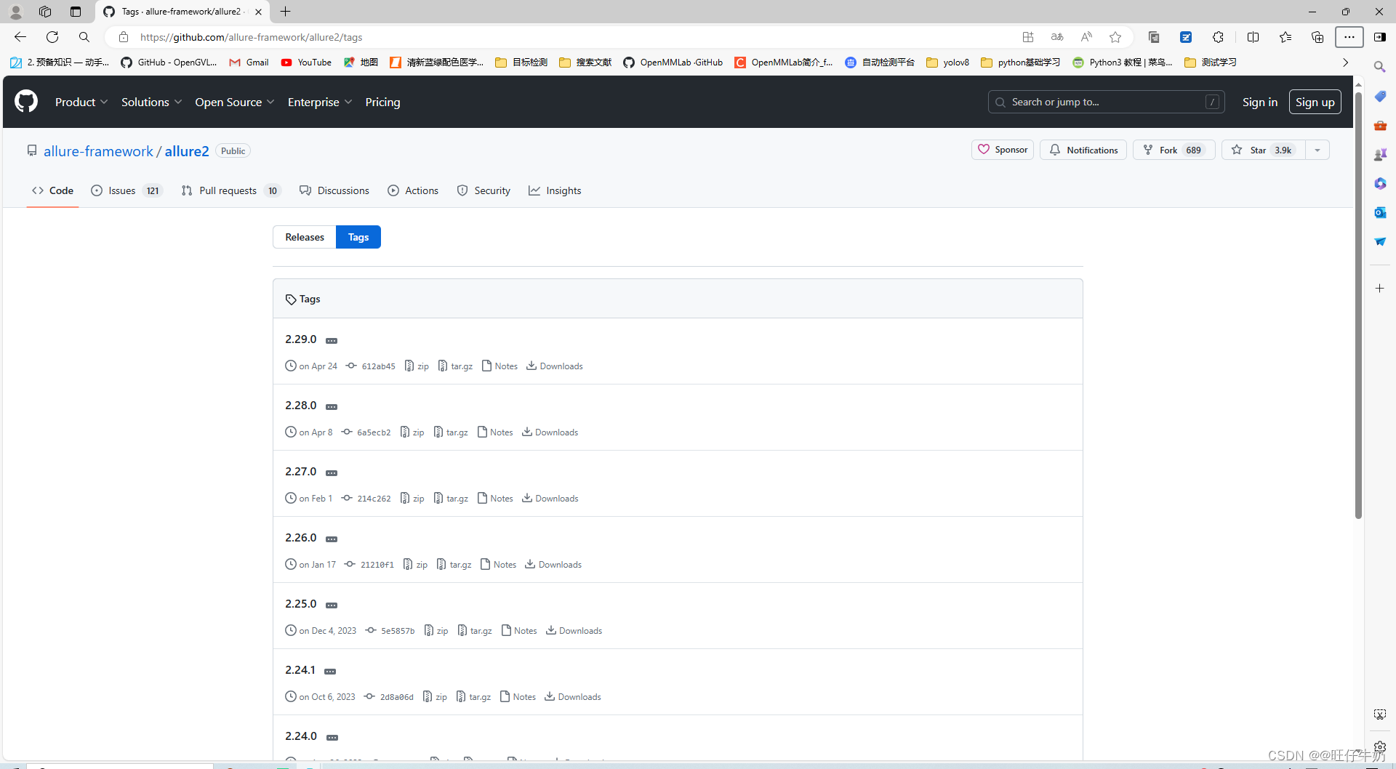This screenshot has height=769, width=1396.
Task: Switch to the Insights tab
Action: [555, 190]
